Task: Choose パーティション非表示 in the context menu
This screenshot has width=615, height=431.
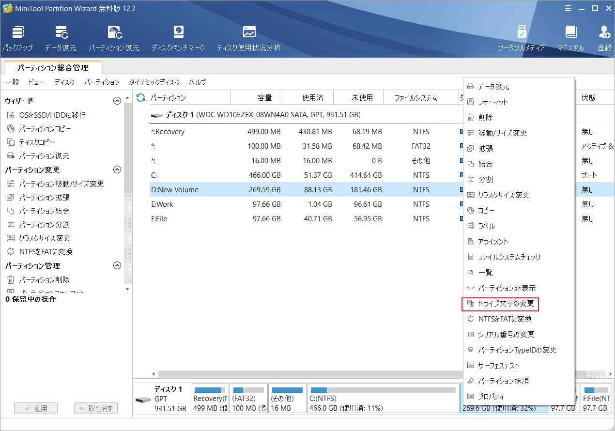Action: 519,288
